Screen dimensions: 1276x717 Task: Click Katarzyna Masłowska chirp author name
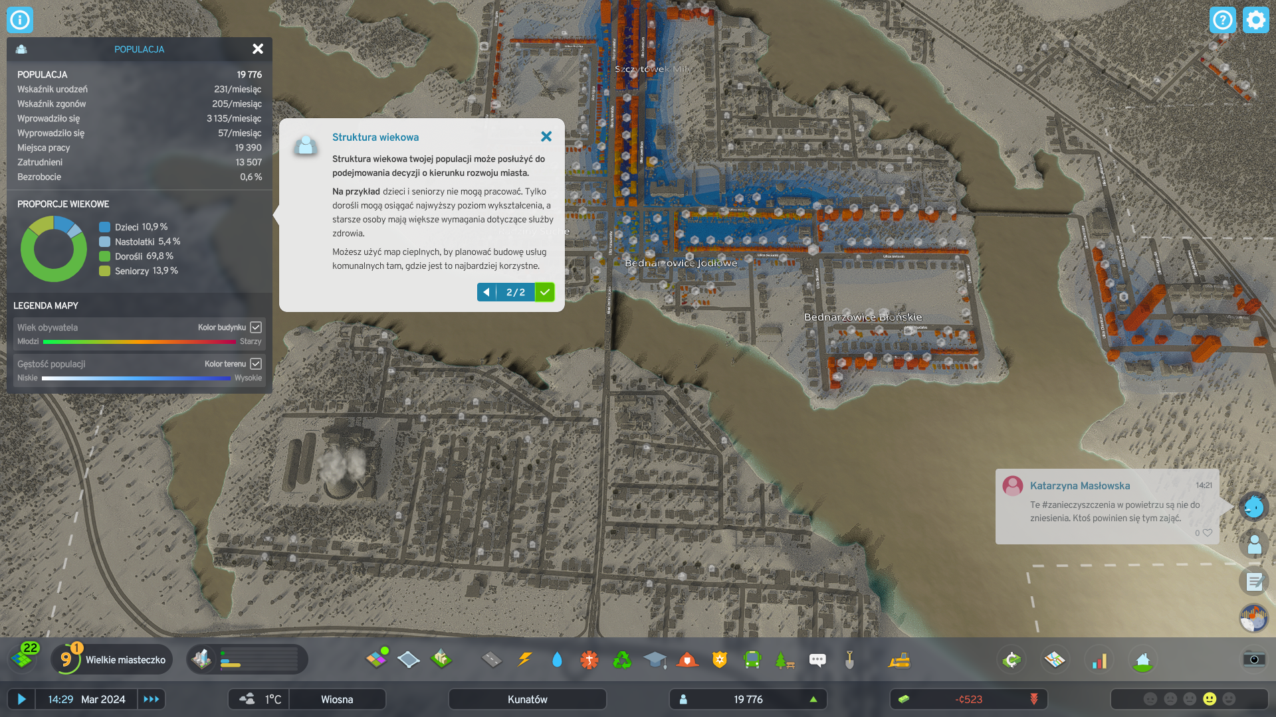(x=1080, y=485)
